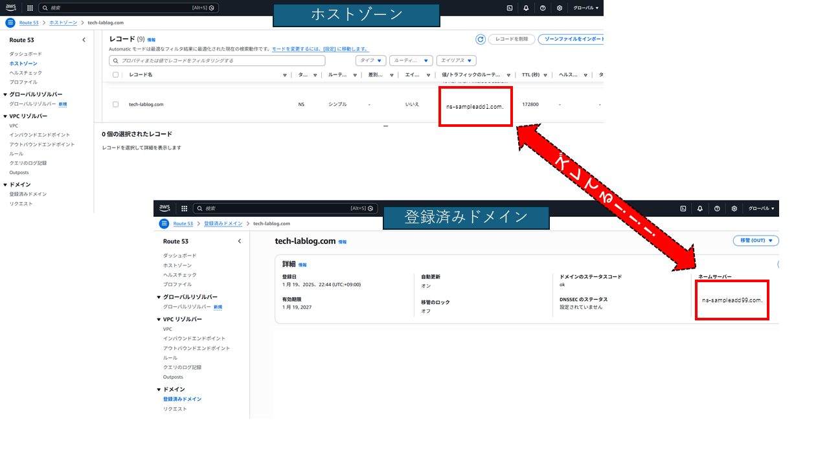
Task: Open the notifications bell icon
Action: (525, 8)
